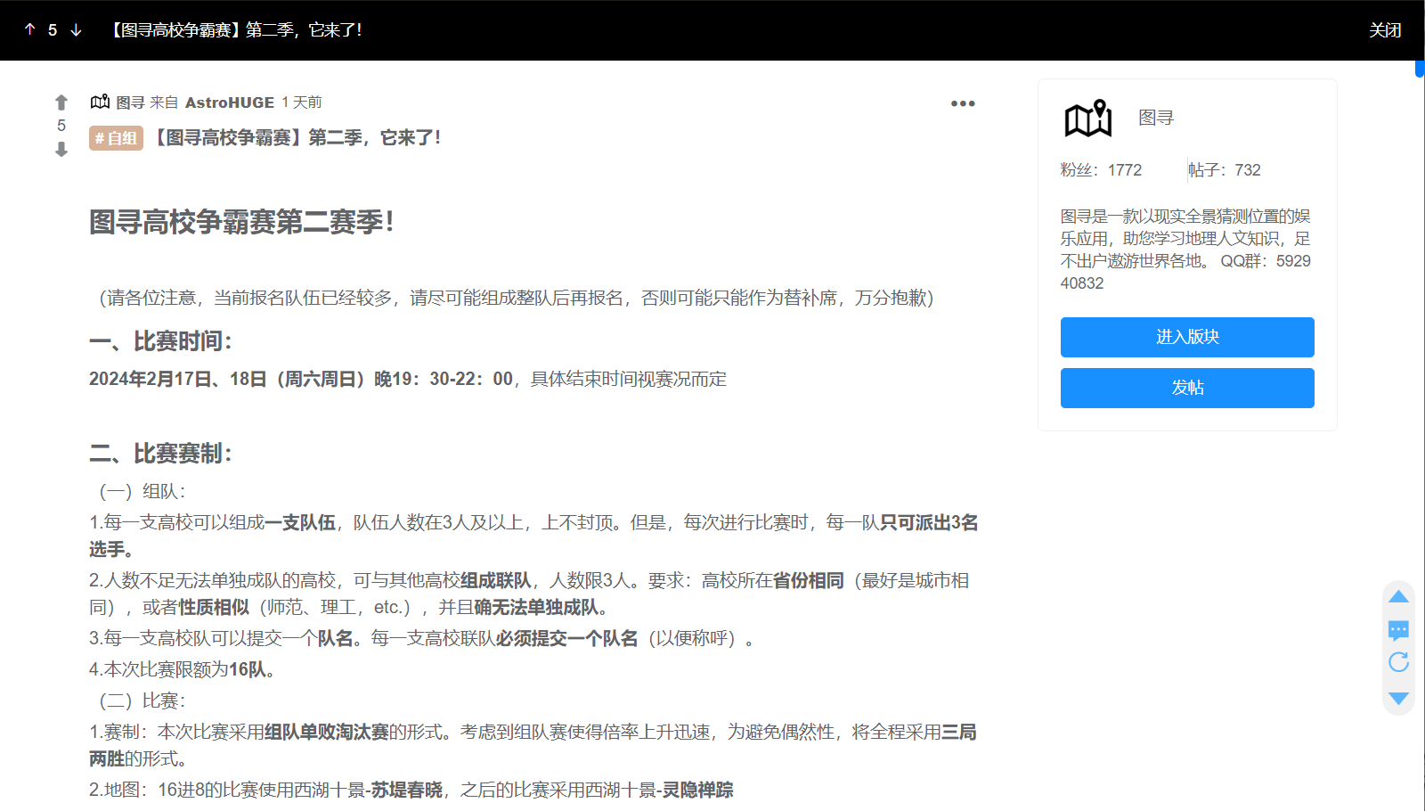Click the small map icon beside author

click(x=100, y=102)
